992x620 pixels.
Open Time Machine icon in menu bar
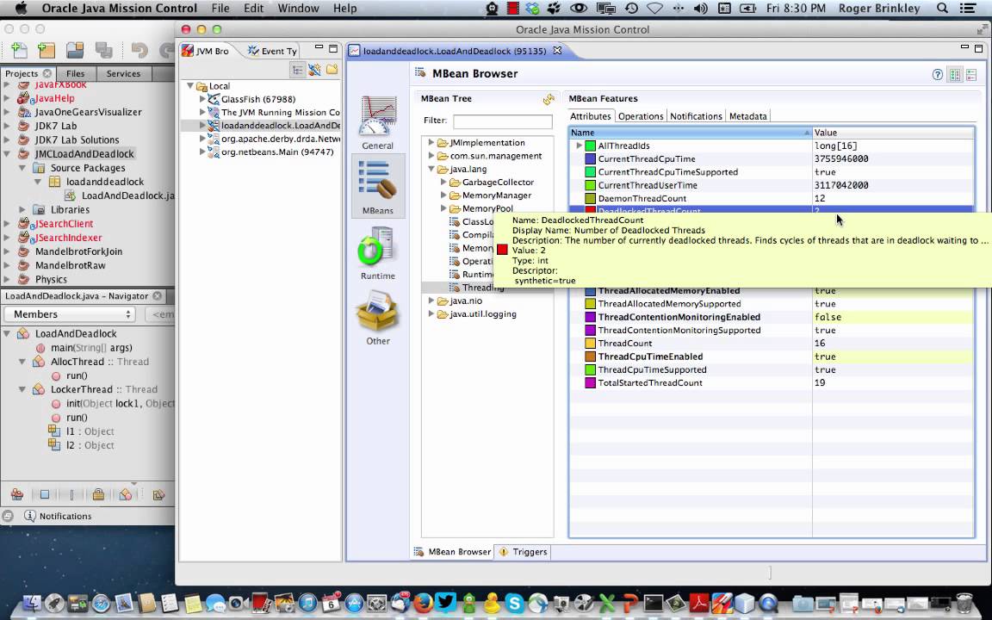(x=631, y=9)
